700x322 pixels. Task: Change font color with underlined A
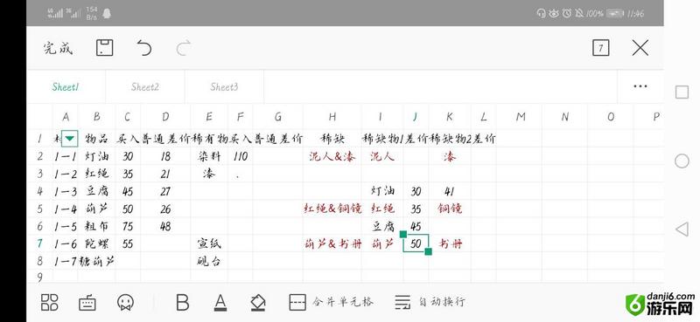click(220, 303)
